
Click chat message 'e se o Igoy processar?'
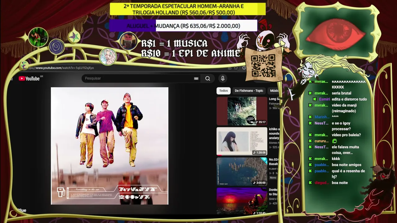[341, 126]
